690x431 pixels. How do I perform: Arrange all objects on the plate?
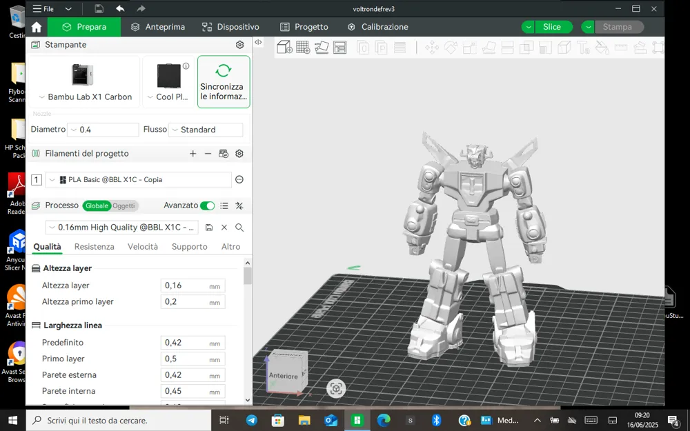(339, 47)
